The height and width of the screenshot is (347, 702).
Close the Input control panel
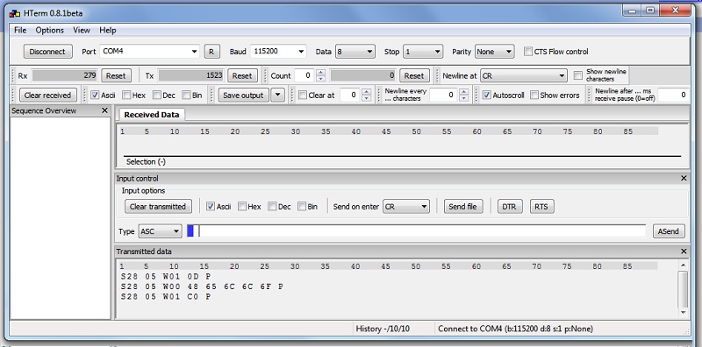point(684,179)
